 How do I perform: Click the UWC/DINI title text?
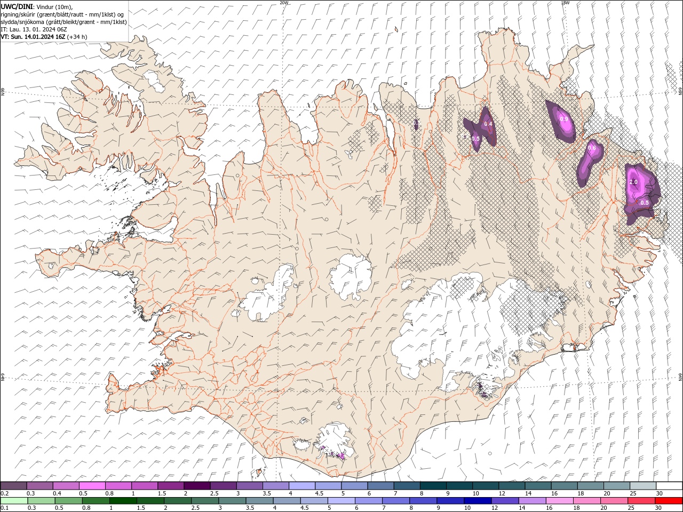click(x=17, y=6)
